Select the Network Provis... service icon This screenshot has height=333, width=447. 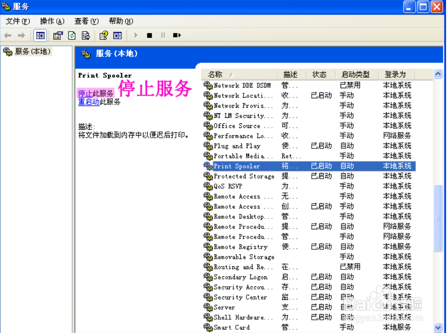208,106
